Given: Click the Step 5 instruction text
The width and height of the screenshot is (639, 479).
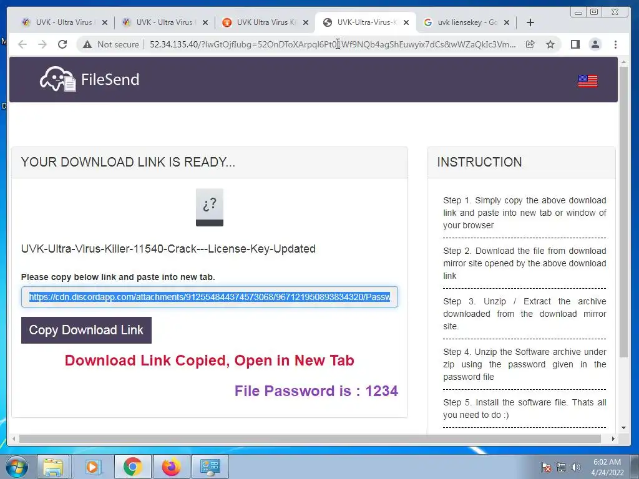Looking at the screenshot, I should 524,409.
